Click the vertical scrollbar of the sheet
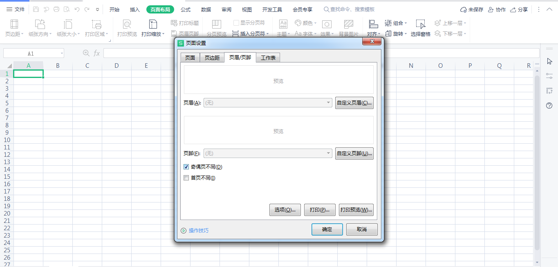Image resolution: width=558 pixels, height=267 pixels. 537,163
